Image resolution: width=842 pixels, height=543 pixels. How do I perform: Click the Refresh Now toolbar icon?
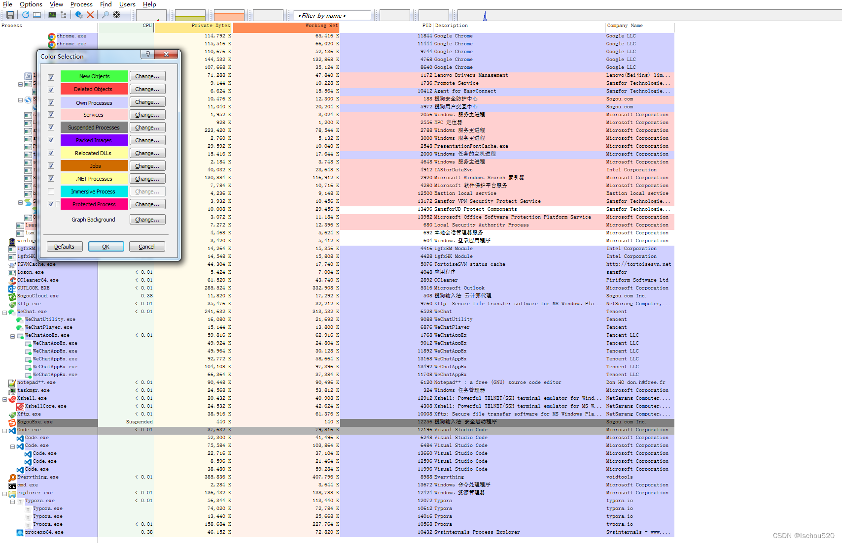(26, 15)
